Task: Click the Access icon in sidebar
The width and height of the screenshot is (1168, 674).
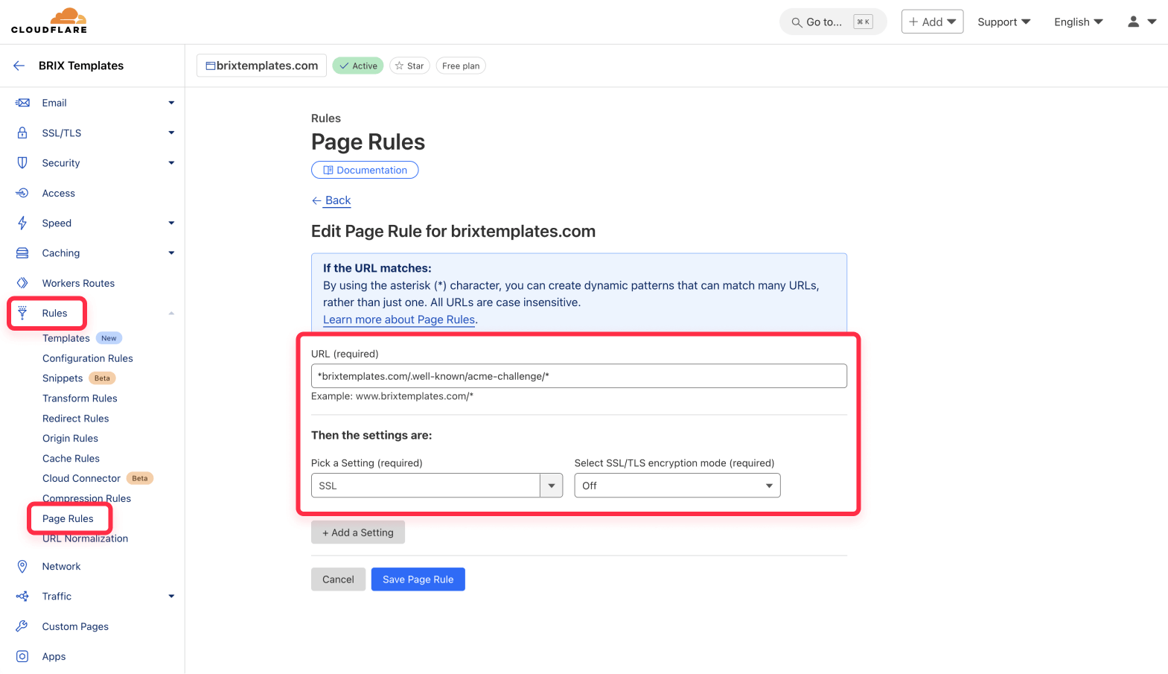Action: (x=22, y=193)
